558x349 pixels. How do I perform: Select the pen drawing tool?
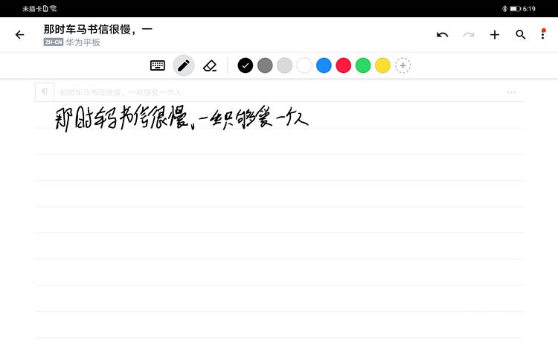click(x=184, y=65)
